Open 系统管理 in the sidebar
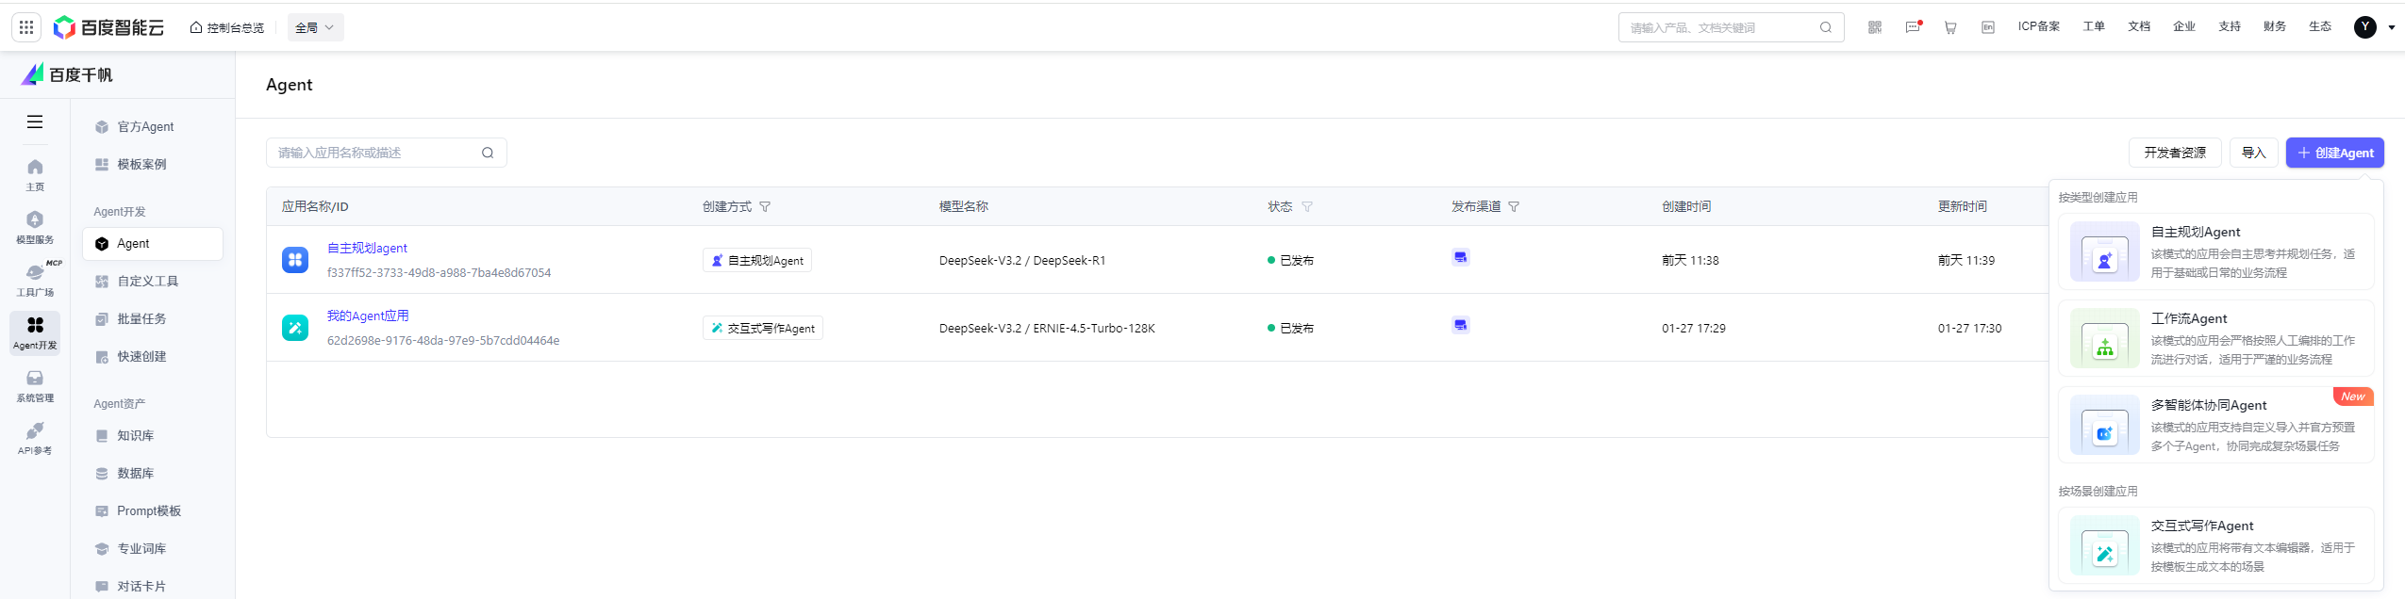Image resolution: width=2405 pixels, height=599 pixels. coord(35,385)
